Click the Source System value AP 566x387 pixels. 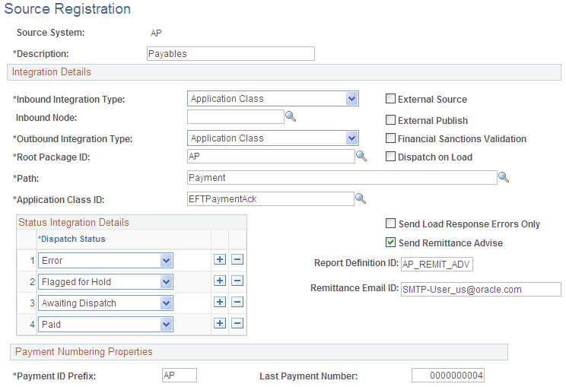click(x=156, y=33)
